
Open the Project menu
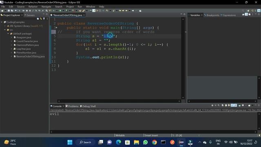(x=70, y=7)
